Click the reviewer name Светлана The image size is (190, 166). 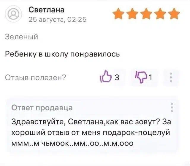coord(46,10)
